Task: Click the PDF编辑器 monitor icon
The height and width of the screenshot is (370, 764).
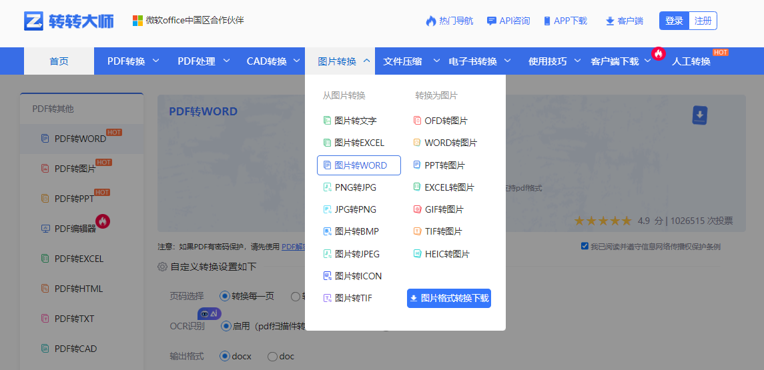Action: 45,228
